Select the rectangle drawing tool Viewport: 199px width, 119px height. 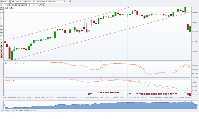[2, 20]
